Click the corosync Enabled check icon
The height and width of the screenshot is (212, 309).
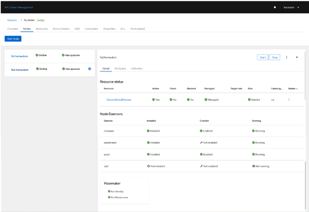click(x=201, y=131)
